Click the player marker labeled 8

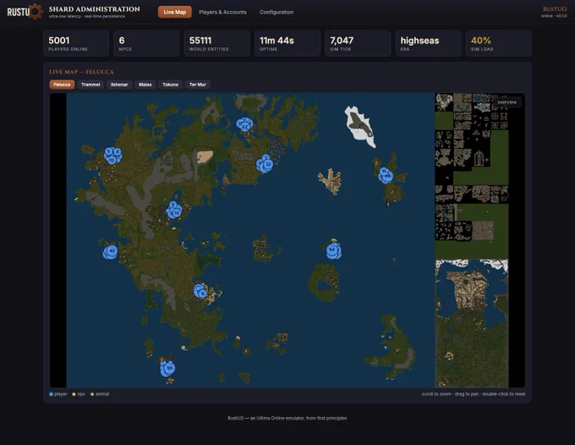[202, 294]
